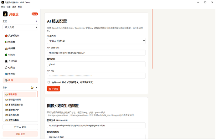Click 打开 AI 助手 button
216x139 pixels.
tap(20, 127)
